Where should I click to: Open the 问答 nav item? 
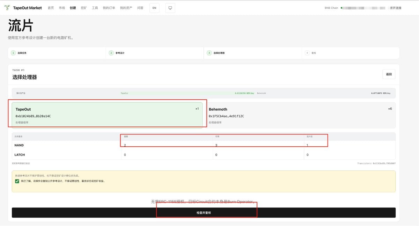tap(140, 8)
